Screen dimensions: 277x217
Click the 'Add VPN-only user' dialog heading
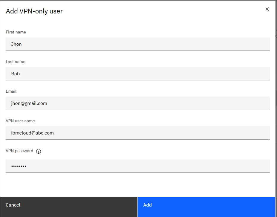tap(34, 11)
